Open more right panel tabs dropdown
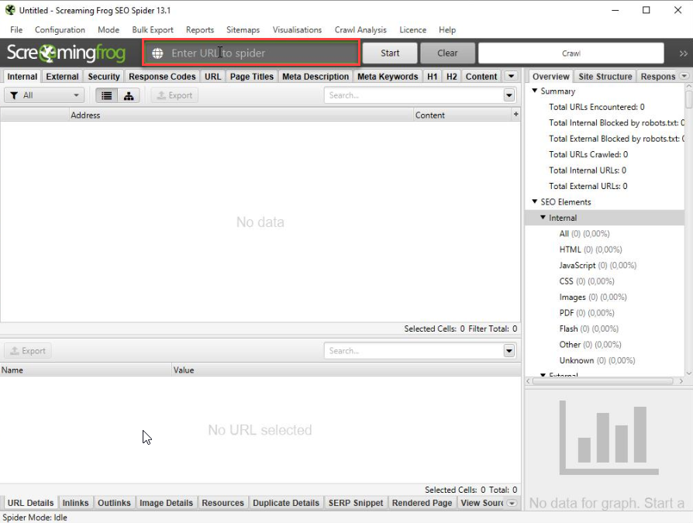 [684, 76]
